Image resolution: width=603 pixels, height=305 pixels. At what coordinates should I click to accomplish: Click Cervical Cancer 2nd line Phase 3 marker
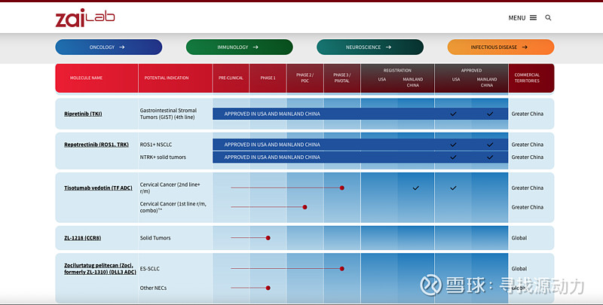[x=342, y=188]
